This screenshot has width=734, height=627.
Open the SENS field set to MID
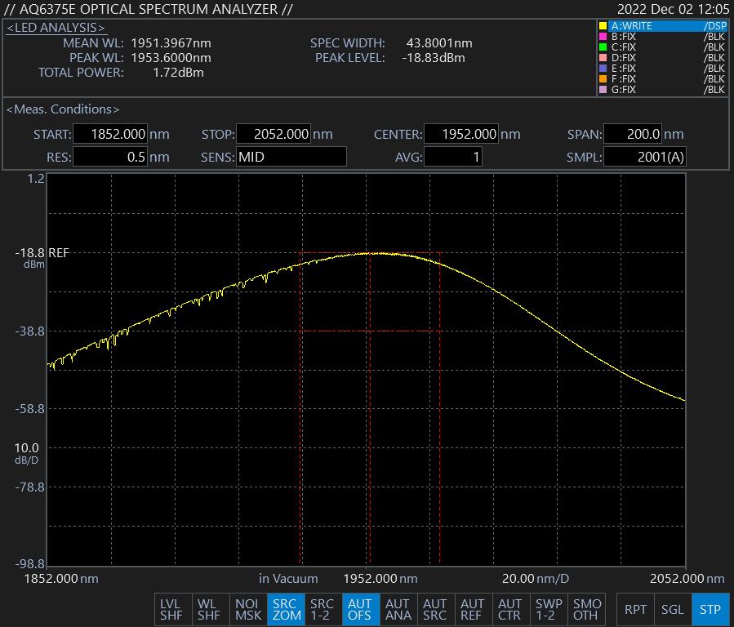291,157
